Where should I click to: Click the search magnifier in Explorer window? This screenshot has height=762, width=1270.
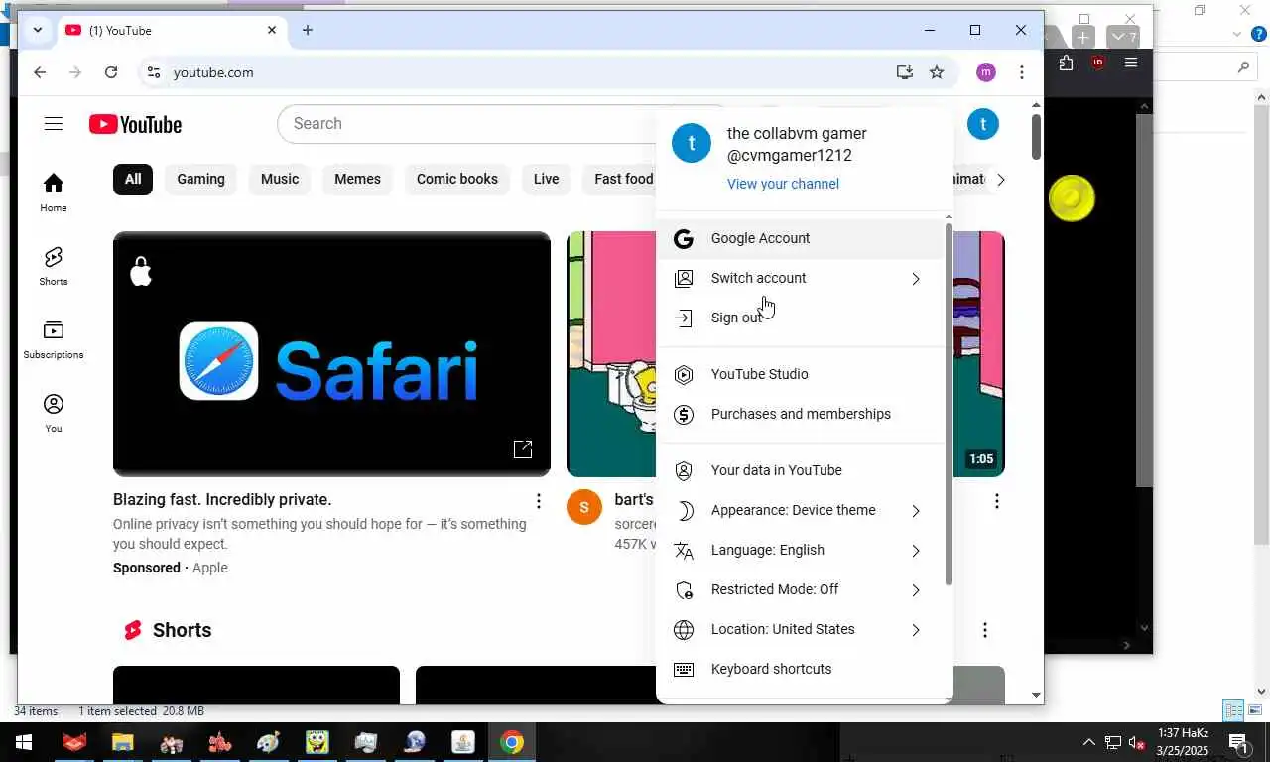pos(1243,67)
